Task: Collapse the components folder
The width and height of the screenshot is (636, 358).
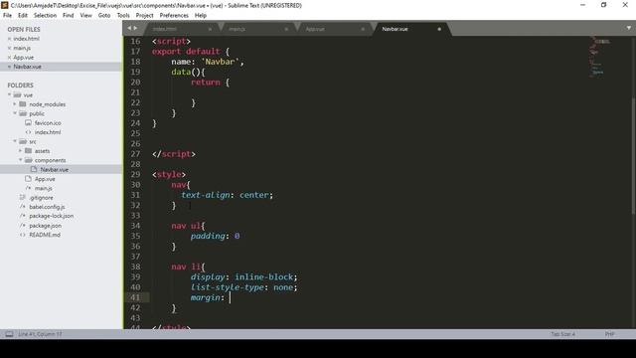Action: 21,160
